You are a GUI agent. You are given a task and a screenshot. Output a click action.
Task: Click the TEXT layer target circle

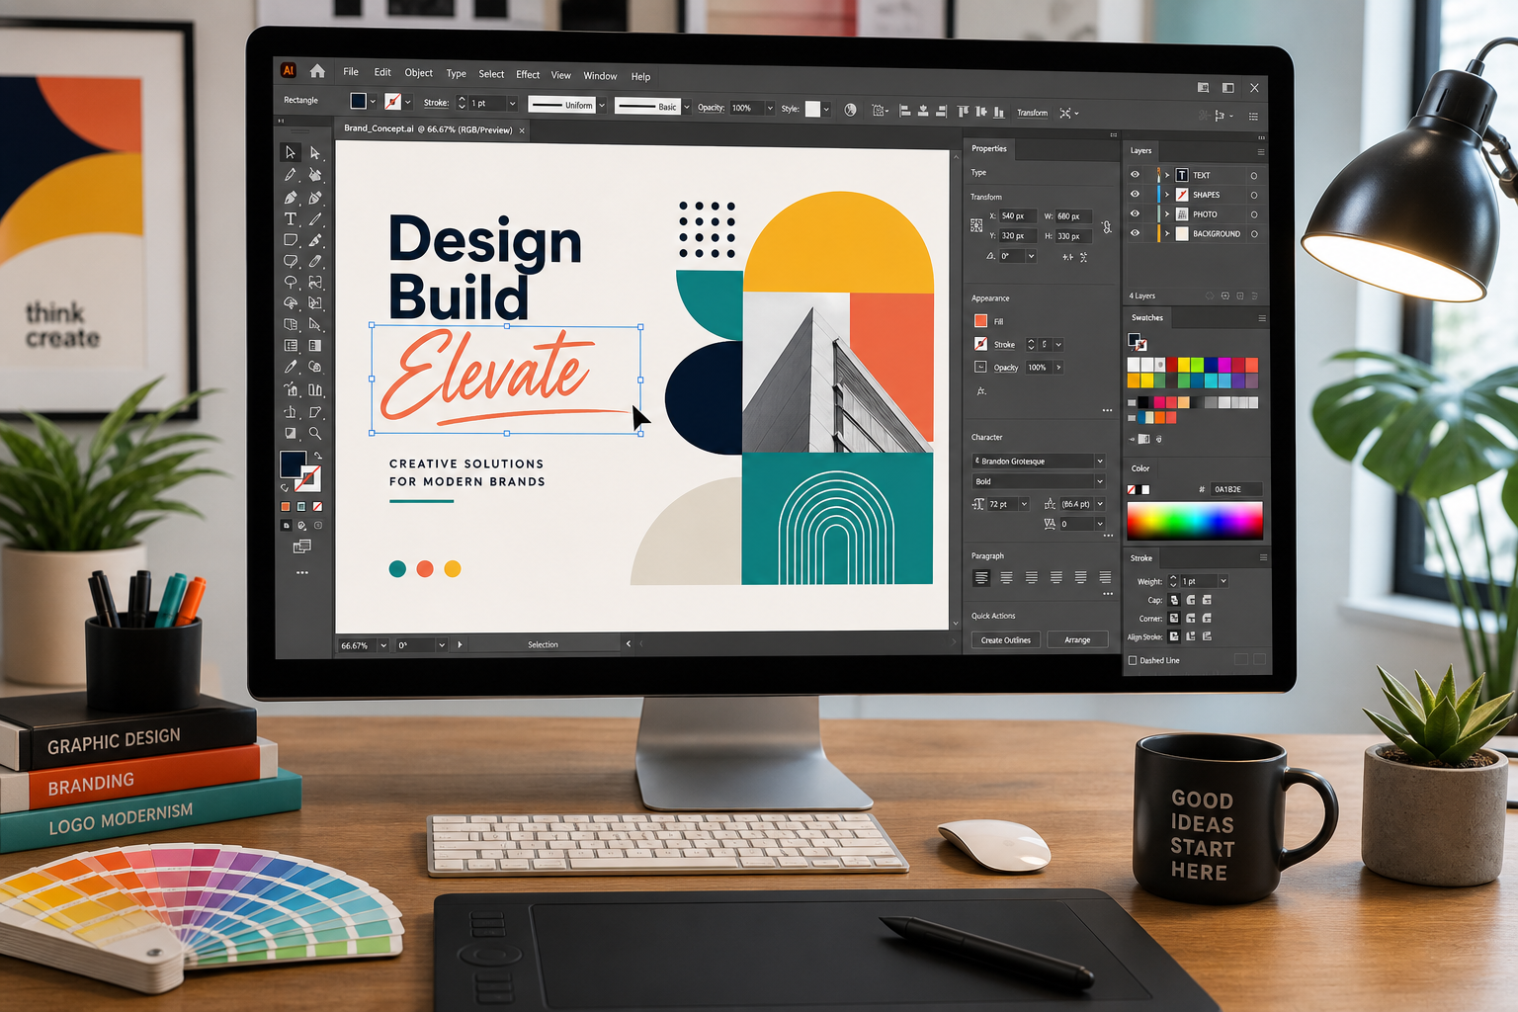click(x=1254, y=176)
